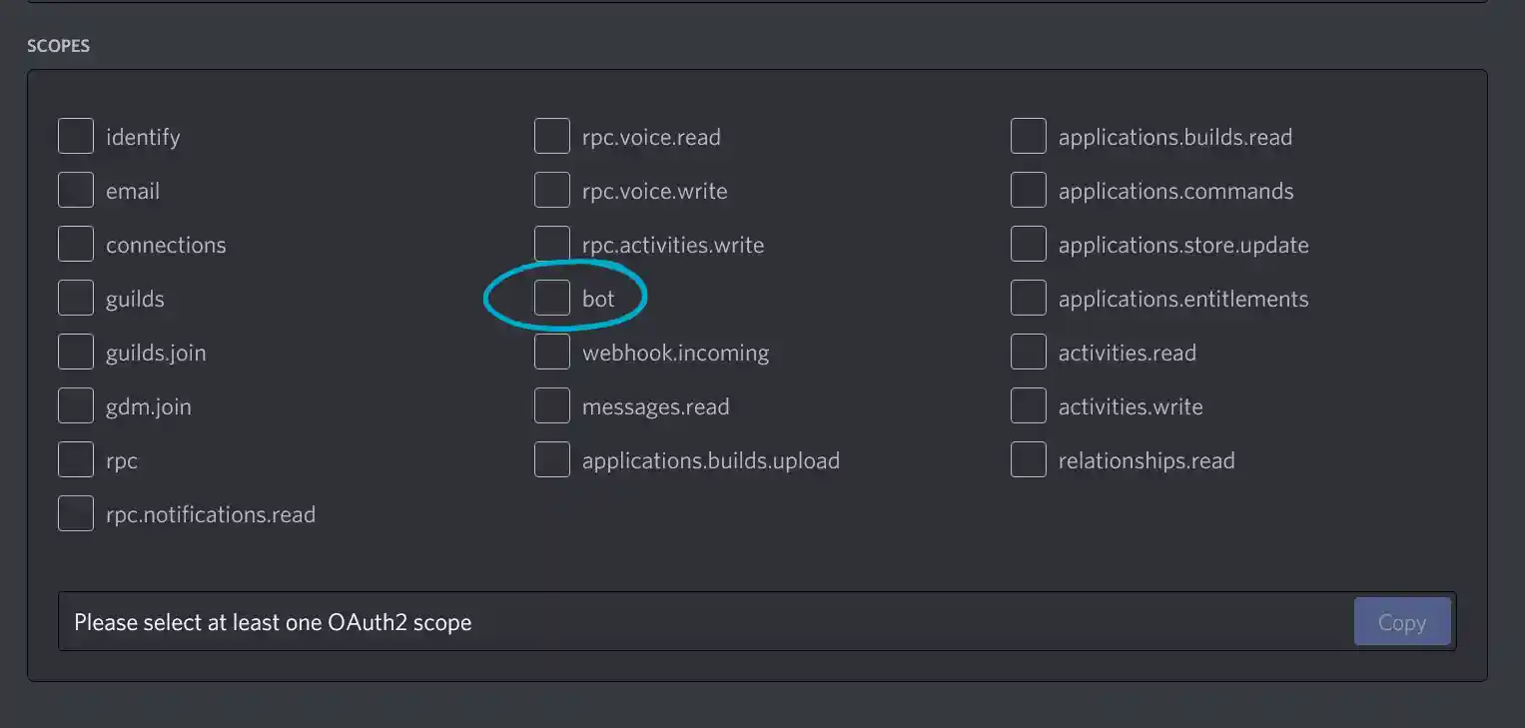This screenshot has height=728, width=1525.
Task: Enable the guilds.join scope
Action: click(75, 352)
